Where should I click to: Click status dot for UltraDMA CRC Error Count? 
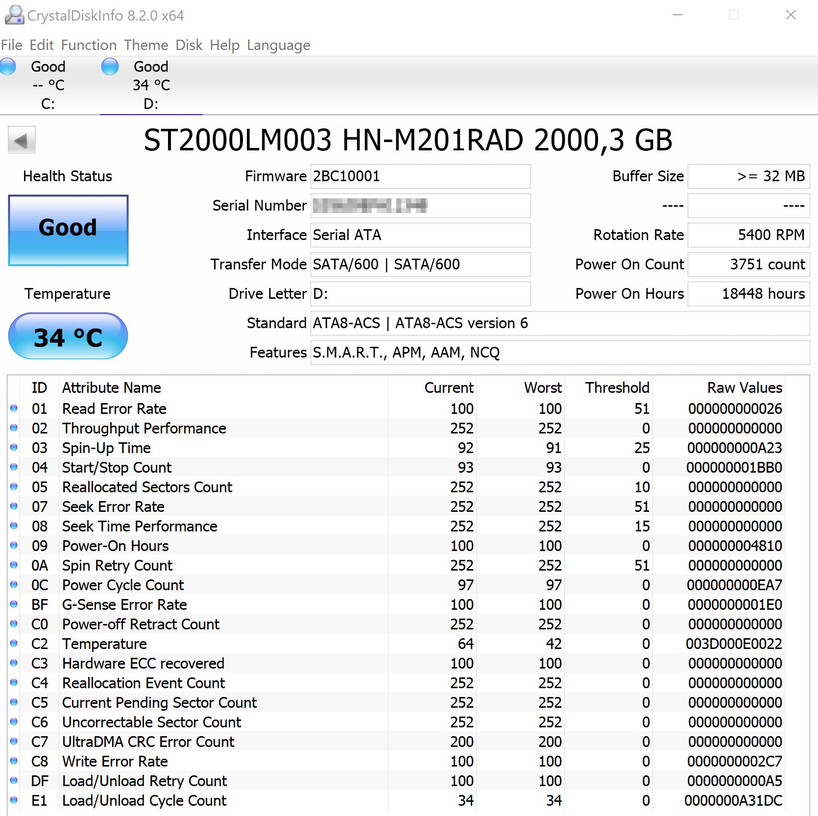pos(14,741)
